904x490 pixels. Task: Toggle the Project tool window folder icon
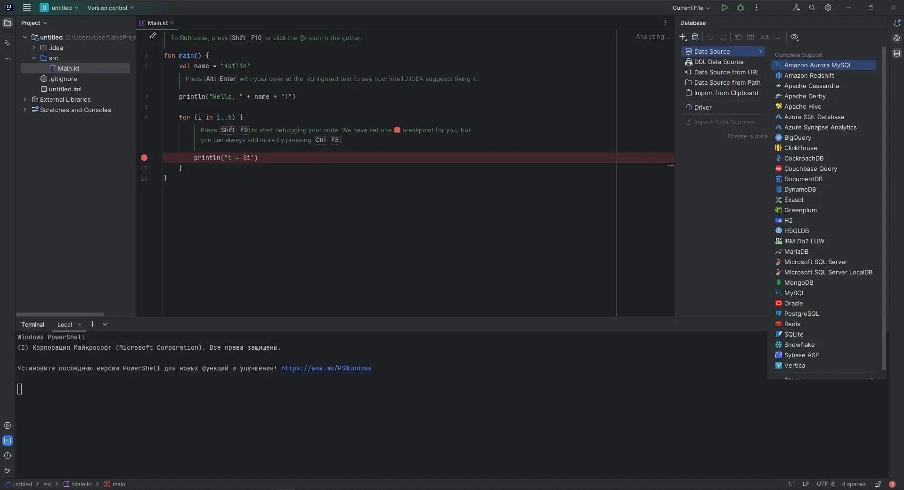[x=8, y=23]
